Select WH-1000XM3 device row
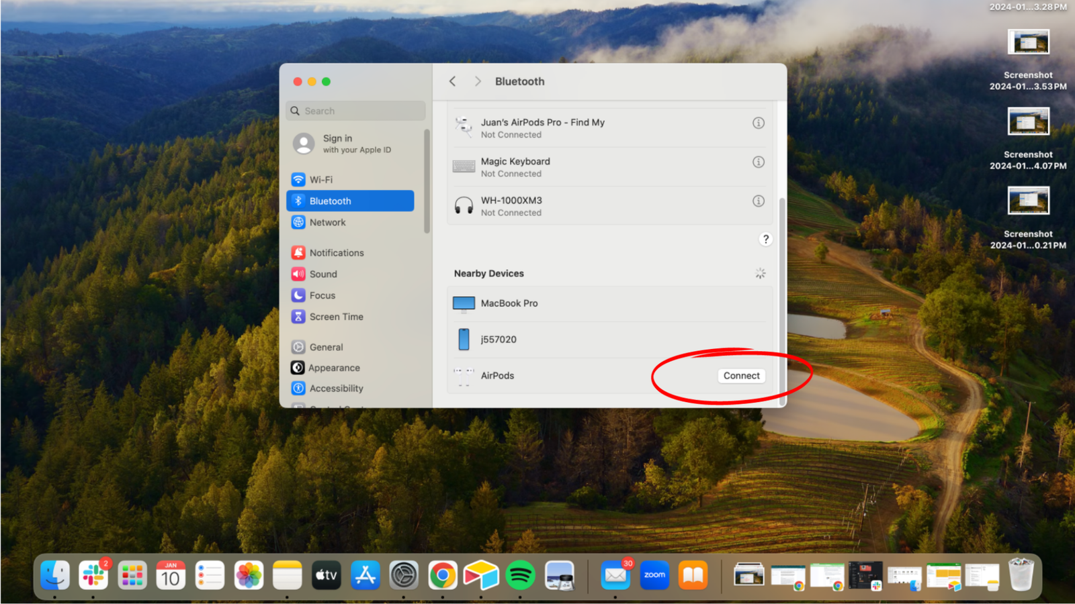The height and width of the screenshot is (604, 1075). click(x=609, y=206)
